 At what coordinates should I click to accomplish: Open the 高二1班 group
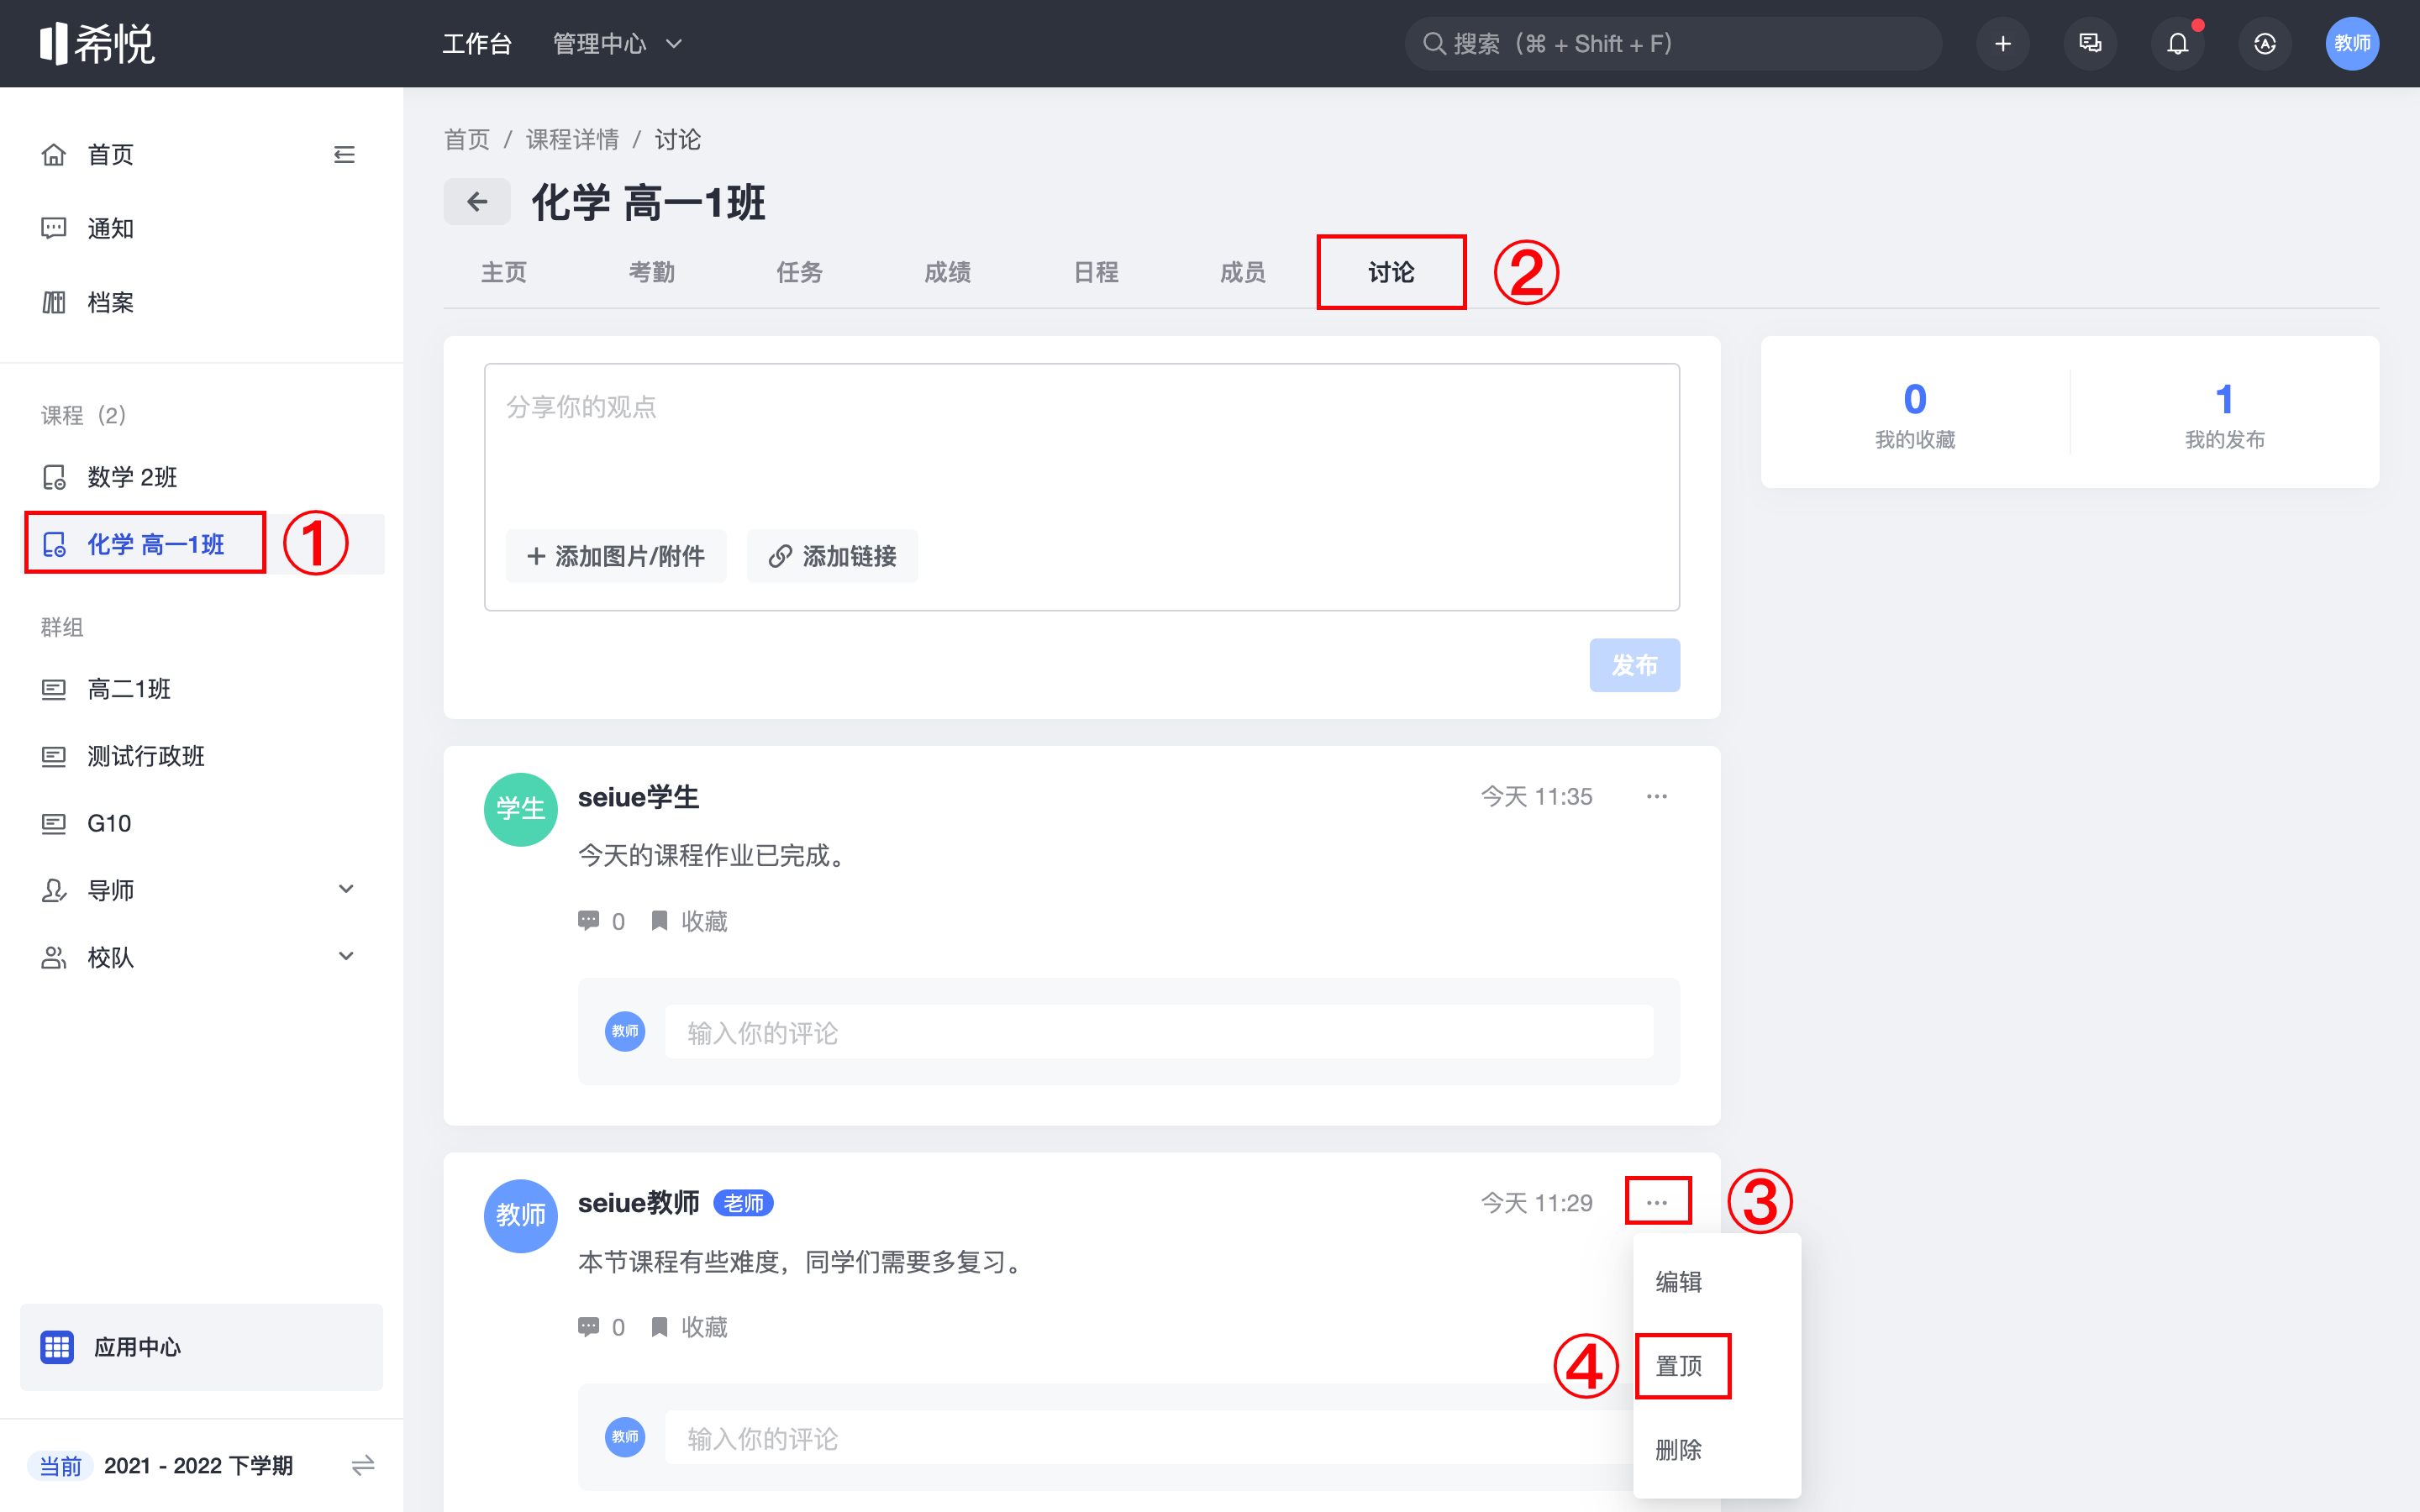click(x=129, y=689)
